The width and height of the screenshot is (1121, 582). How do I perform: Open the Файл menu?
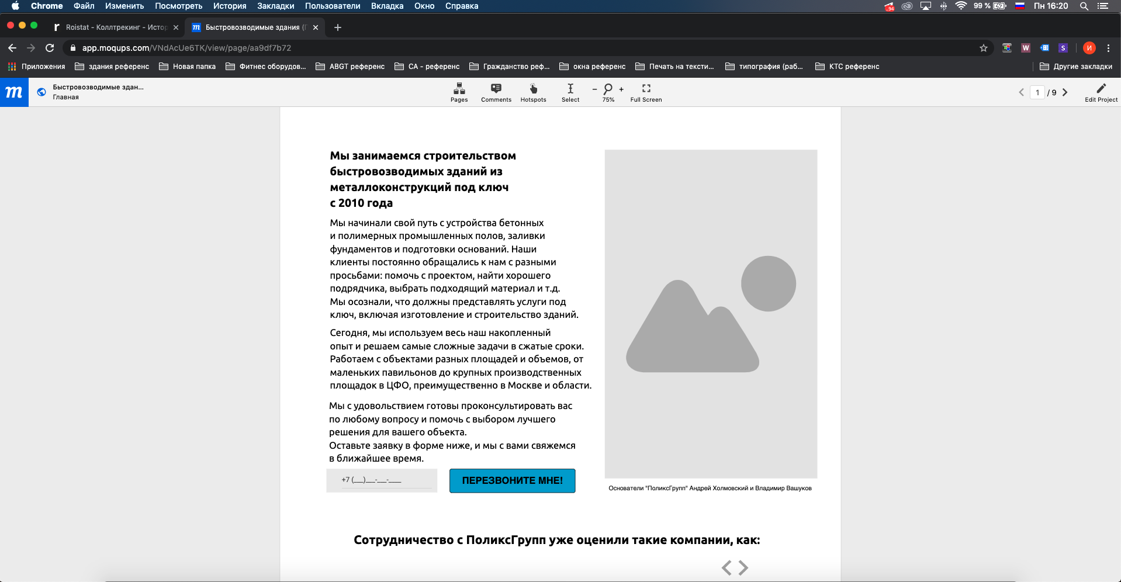coord(84,6)
